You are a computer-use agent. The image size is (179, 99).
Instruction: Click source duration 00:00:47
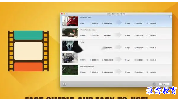point(95,72)
